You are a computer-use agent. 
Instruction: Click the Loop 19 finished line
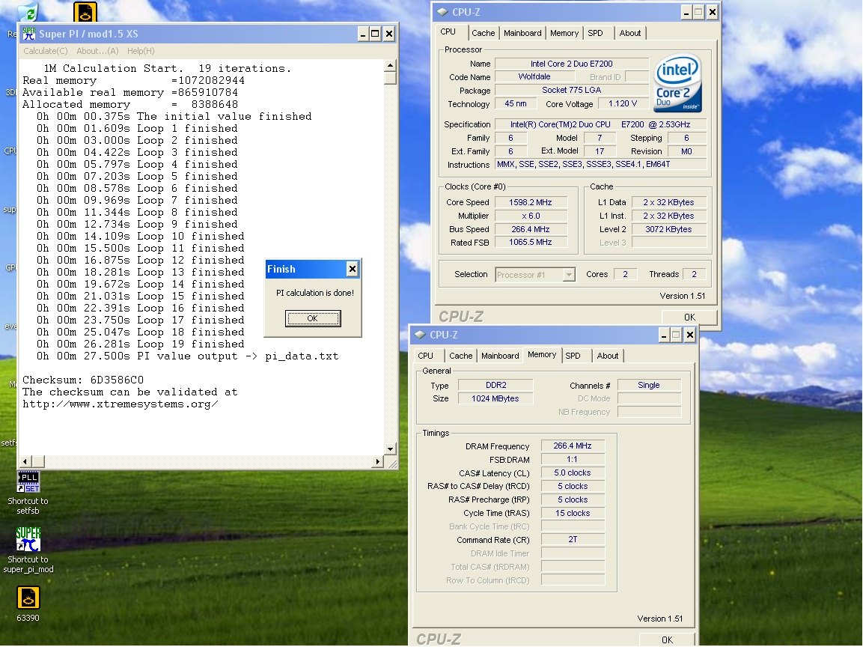140,344
